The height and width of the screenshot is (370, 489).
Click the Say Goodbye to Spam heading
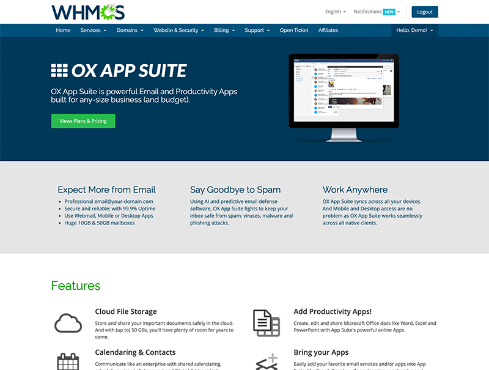(x=235, y=190)
